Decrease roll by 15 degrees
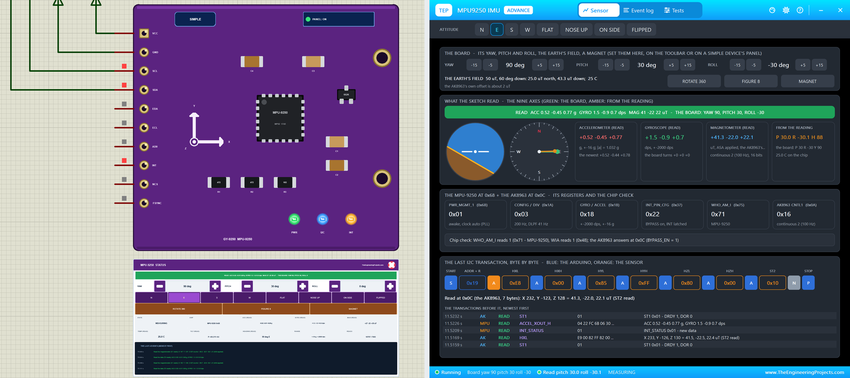The width and height of the screenshot is (850, 378). 737,65
